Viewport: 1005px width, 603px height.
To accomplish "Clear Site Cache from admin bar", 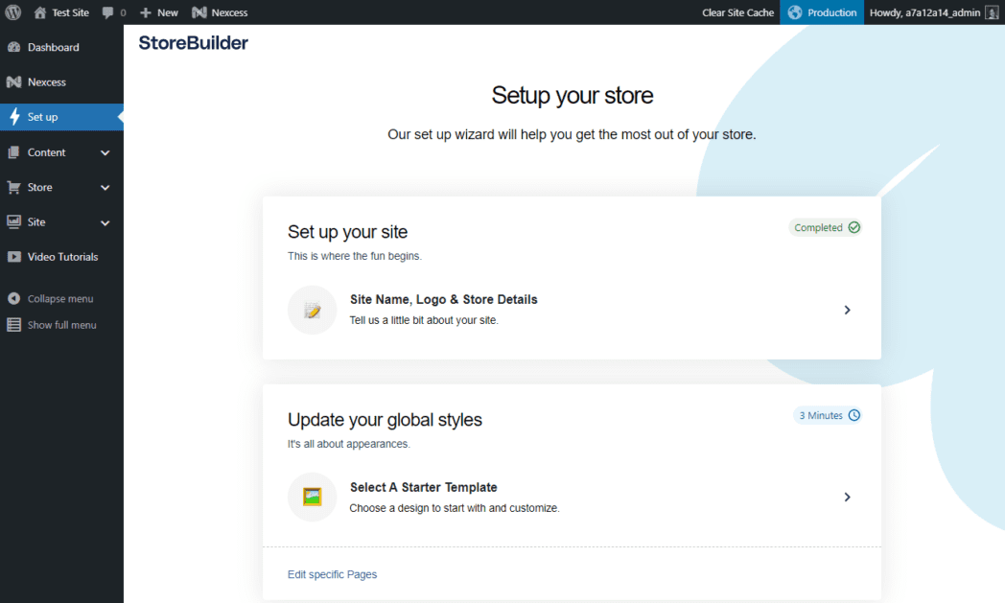I will point(737,12).
